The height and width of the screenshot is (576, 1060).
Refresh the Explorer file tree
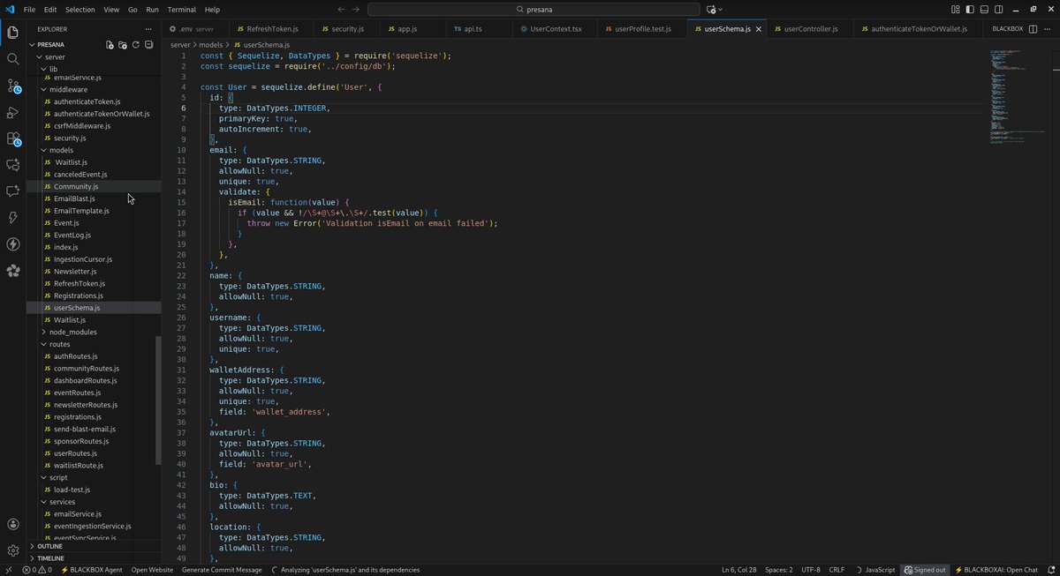pyautogui.click(x=136, y=44)
